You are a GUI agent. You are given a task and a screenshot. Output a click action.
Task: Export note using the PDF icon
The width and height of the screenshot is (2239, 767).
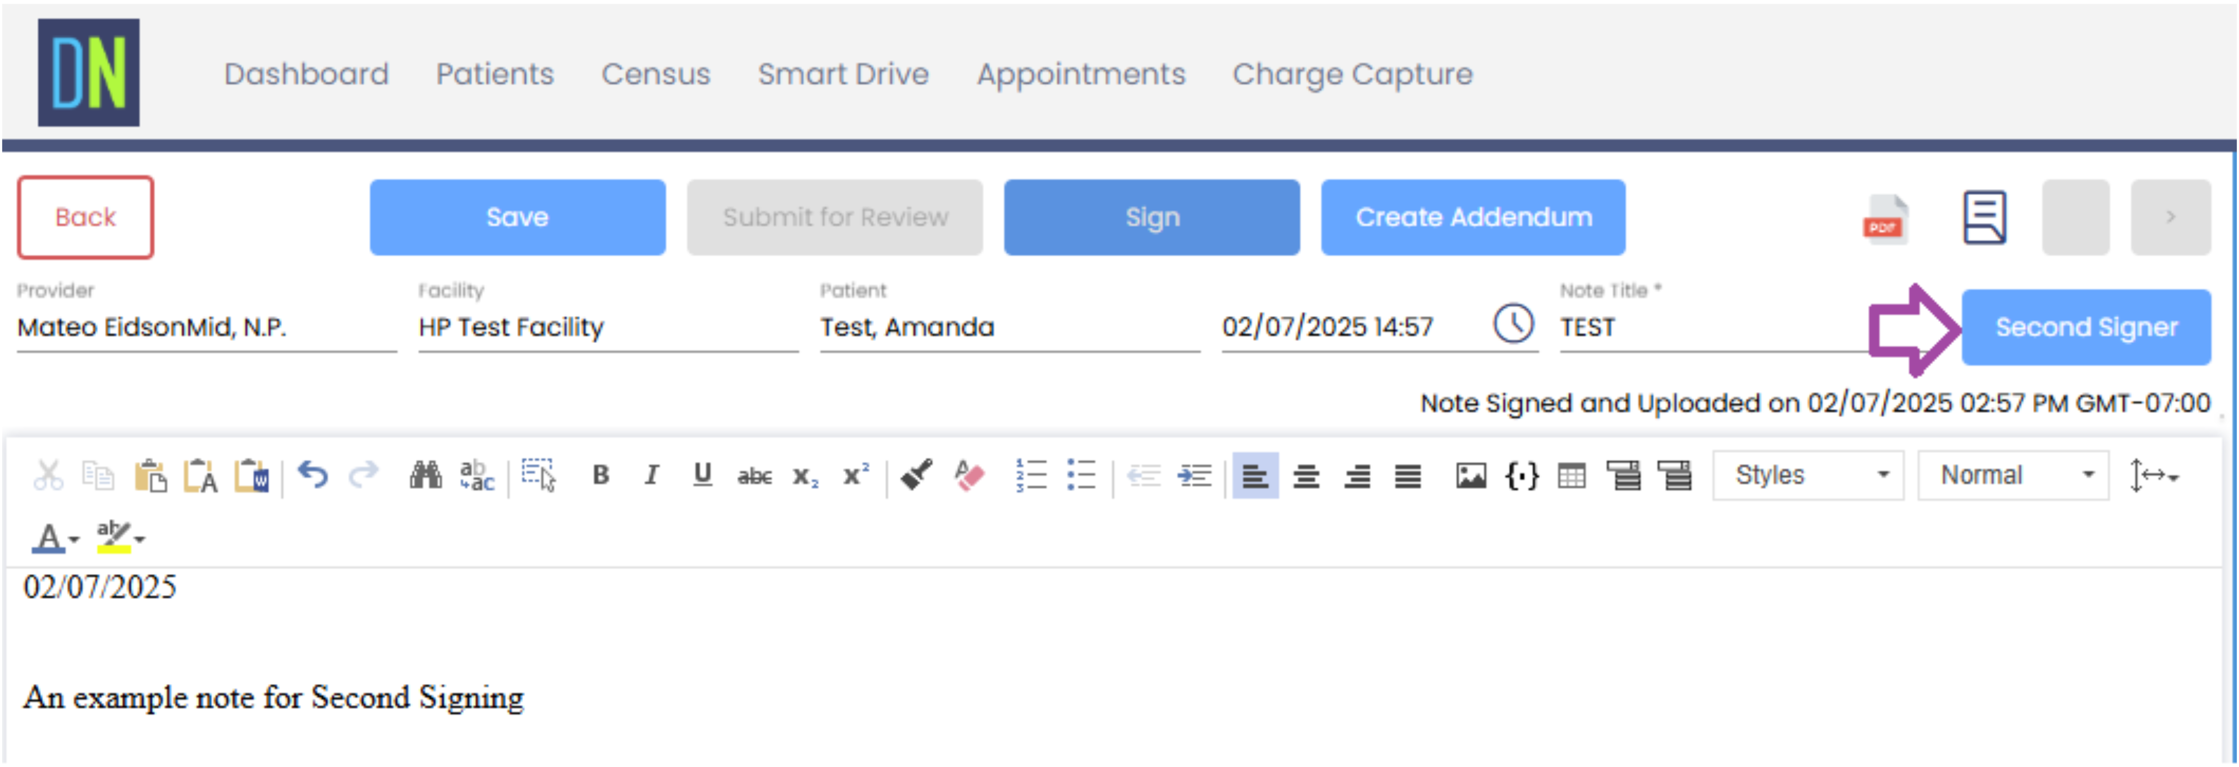(1883, 219)
